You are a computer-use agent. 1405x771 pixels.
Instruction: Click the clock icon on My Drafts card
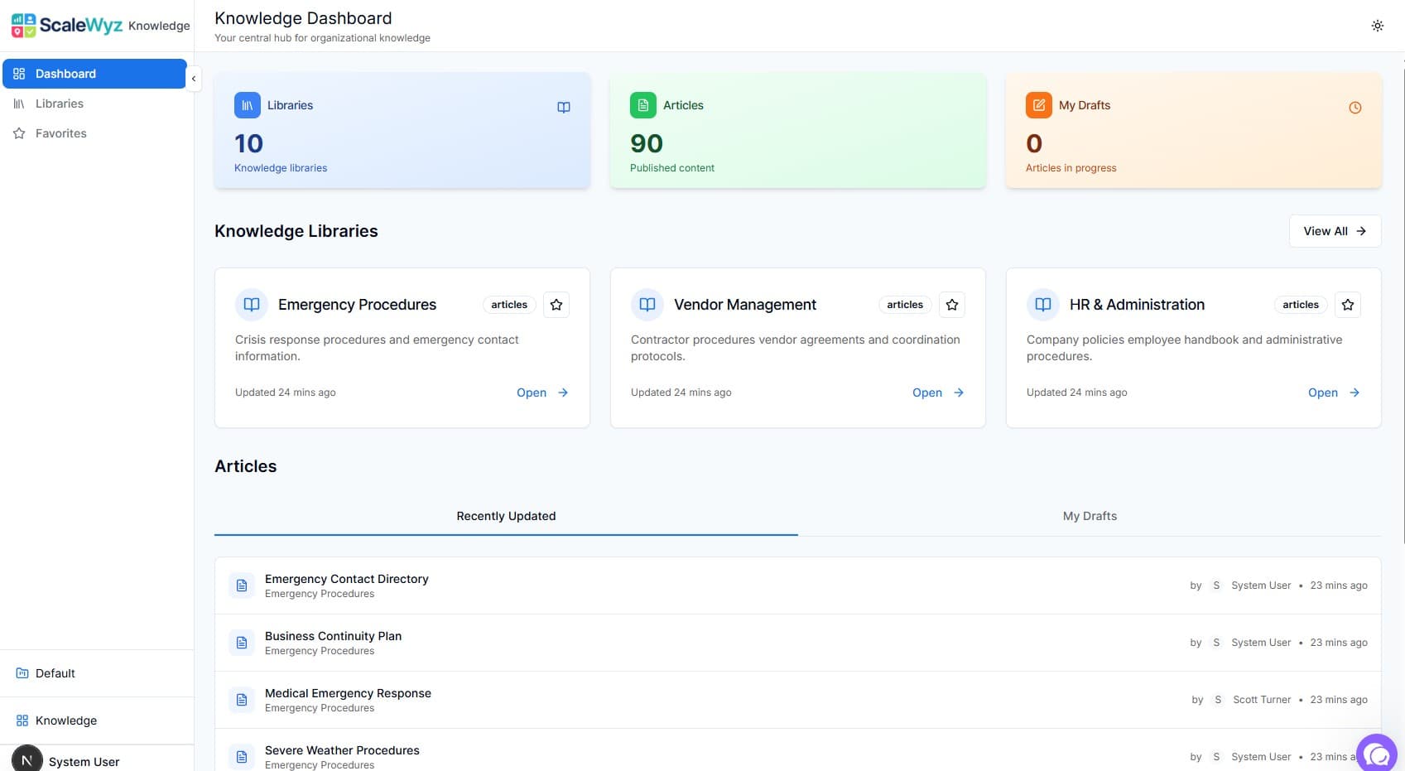pos(1354,108)
